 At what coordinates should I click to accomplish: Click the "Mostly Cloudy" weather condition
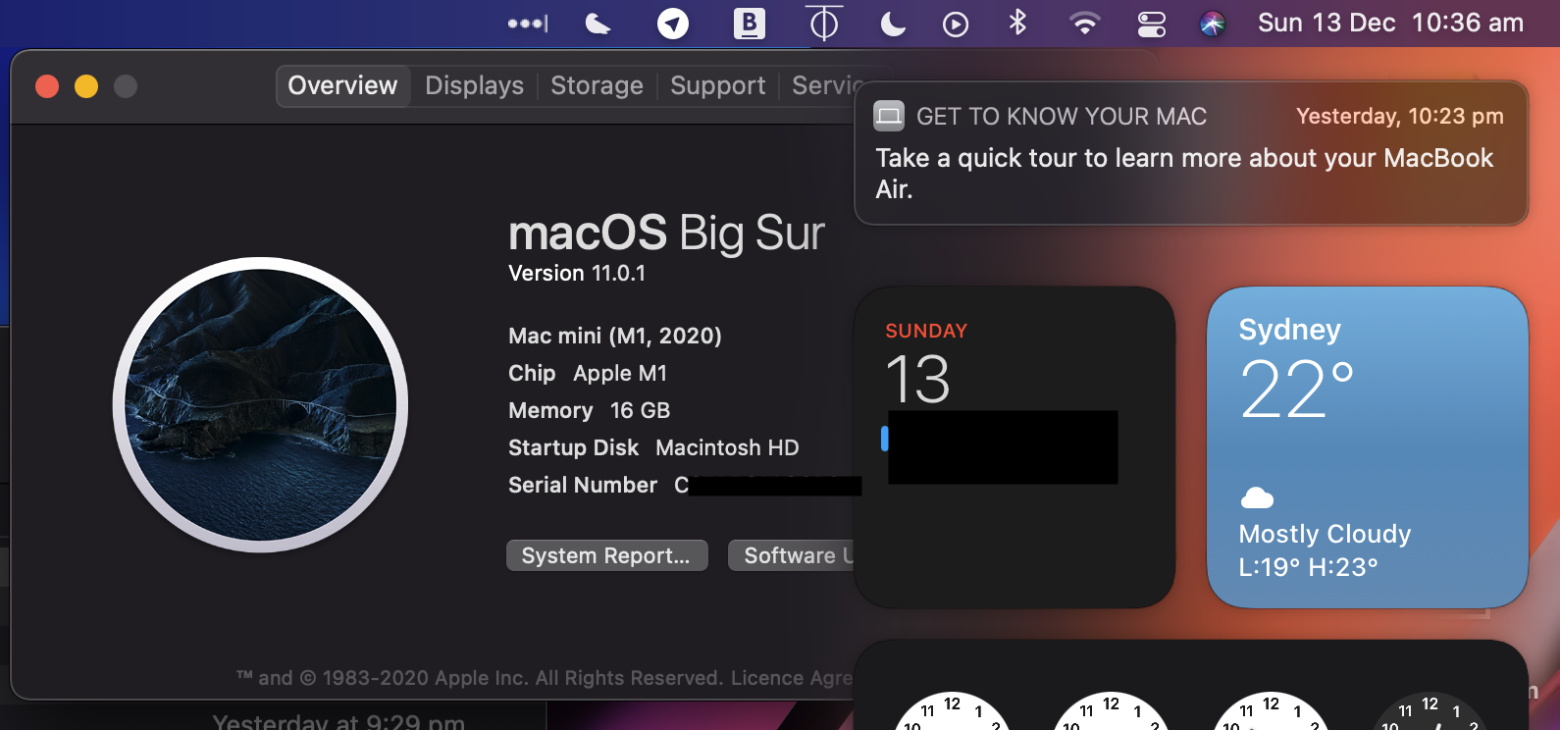pos(1326,534)
